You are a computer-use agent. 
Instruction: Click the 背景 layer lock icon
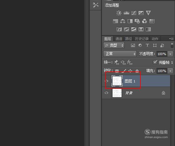coord(163,93)
